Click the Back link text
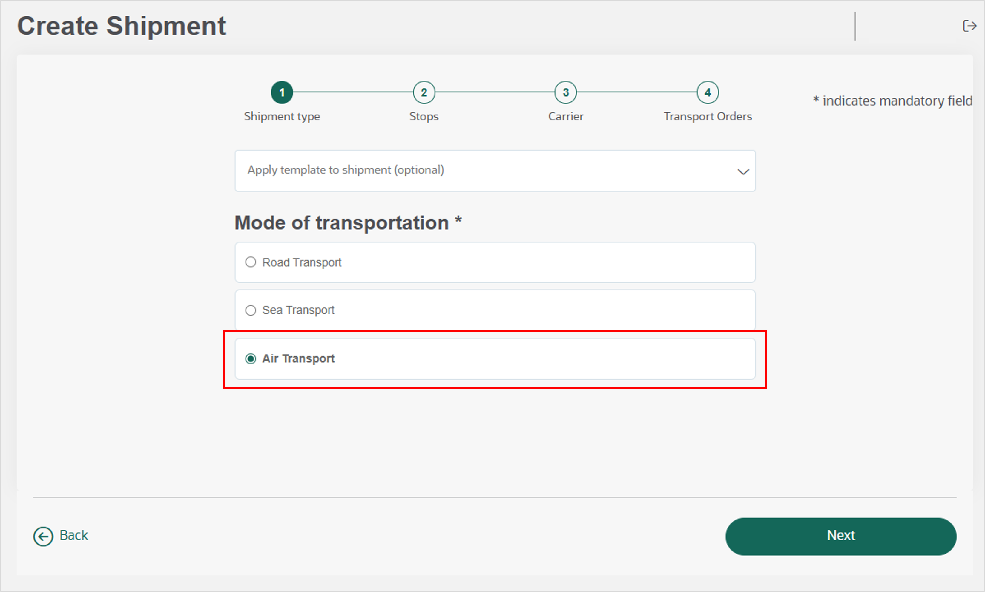 click(x=73, y=535)
